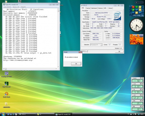The image size is (145, 116).
Task: Open the Cache tab in CPU-Z
Action: [88, 8]
